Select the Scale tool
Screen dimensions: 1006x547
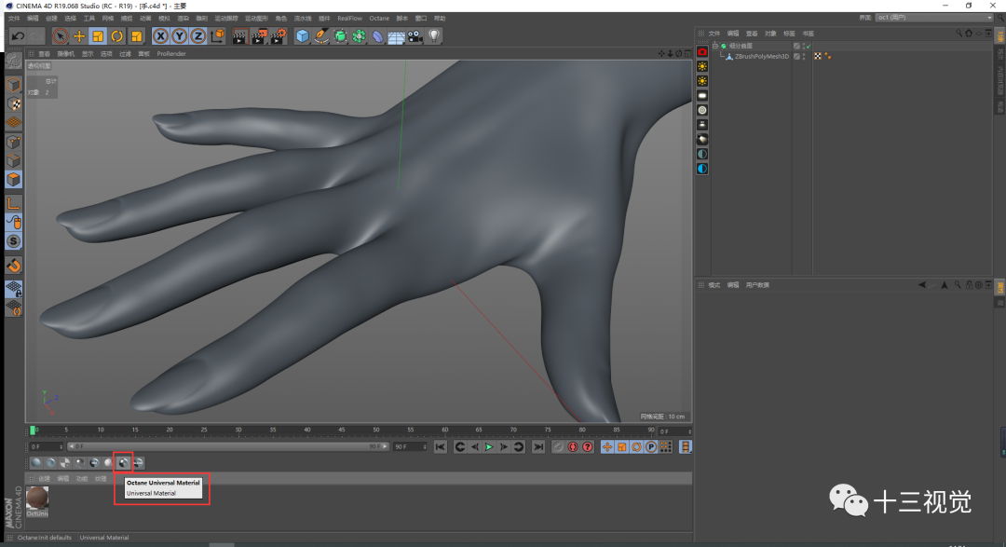pyautogui.click(x=98, y=36)
